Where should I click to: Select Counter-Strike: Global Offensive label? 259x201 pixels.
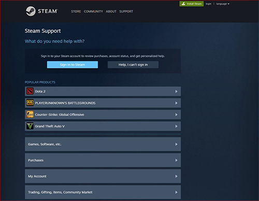click(x=60, y=114)
